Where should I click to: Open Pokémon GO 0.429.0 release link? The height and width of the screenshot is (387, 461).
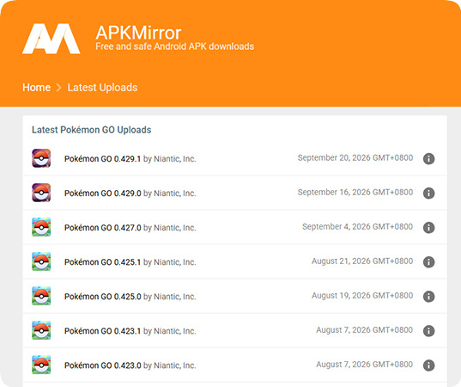pyautogui.click(x=103, y=193)
